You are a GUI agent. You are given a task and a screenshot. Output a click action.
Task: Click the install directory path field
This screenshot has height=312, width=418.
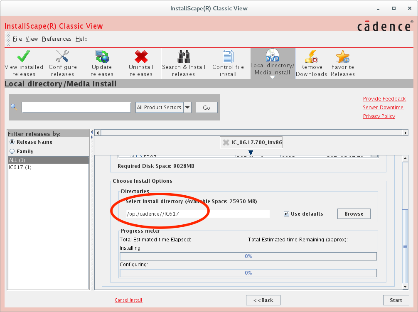tap(197, 214)
